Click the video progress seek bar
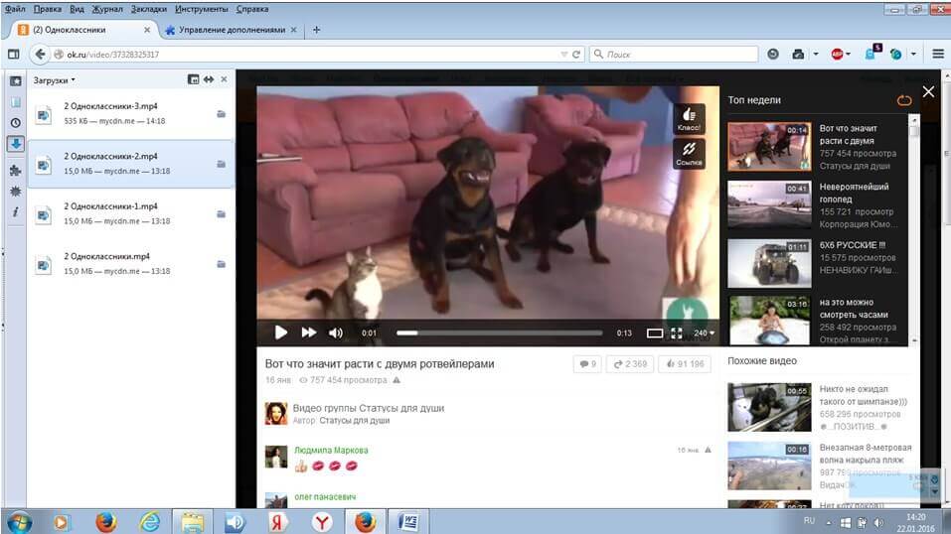 [x=499, y=333]
